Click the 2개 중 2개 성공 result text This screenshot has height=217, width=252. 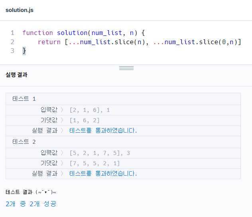pyautogui.click(x=31, y=204)
